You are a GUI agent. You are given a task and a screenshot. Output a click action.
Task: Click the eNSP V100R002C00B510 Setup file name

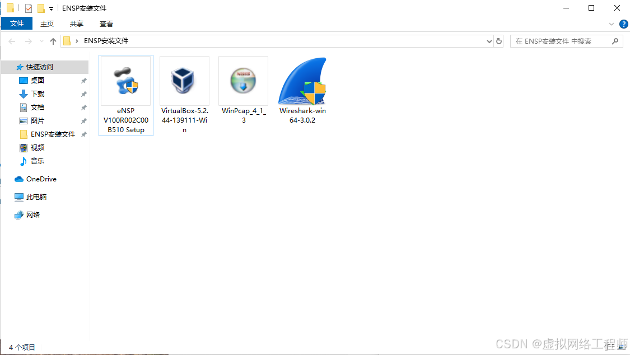(126, 120)
